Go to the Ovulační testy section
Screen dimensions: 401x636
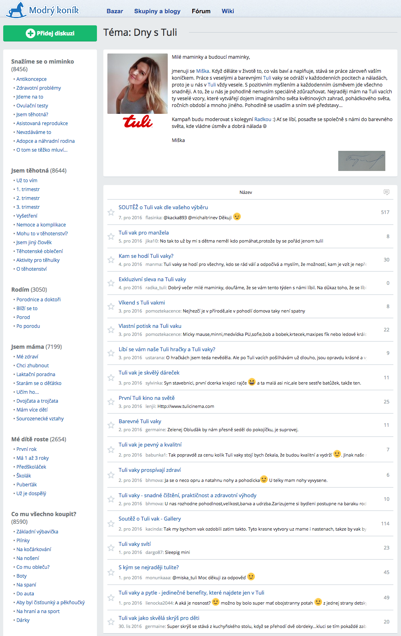[x=32, y=106]
